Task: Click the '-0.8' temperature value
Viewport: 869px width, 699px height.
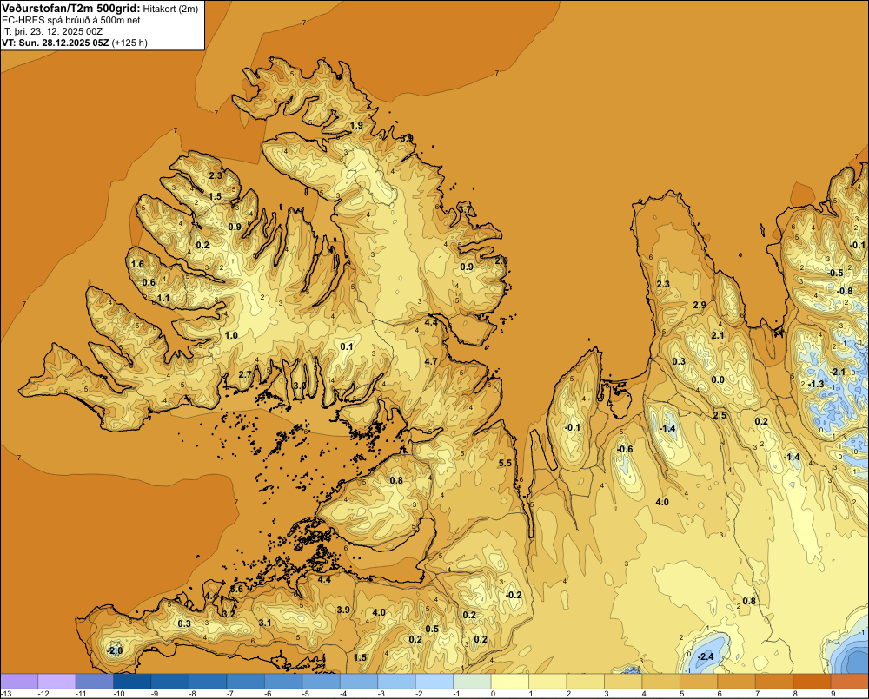Action: tap(845, 292)
